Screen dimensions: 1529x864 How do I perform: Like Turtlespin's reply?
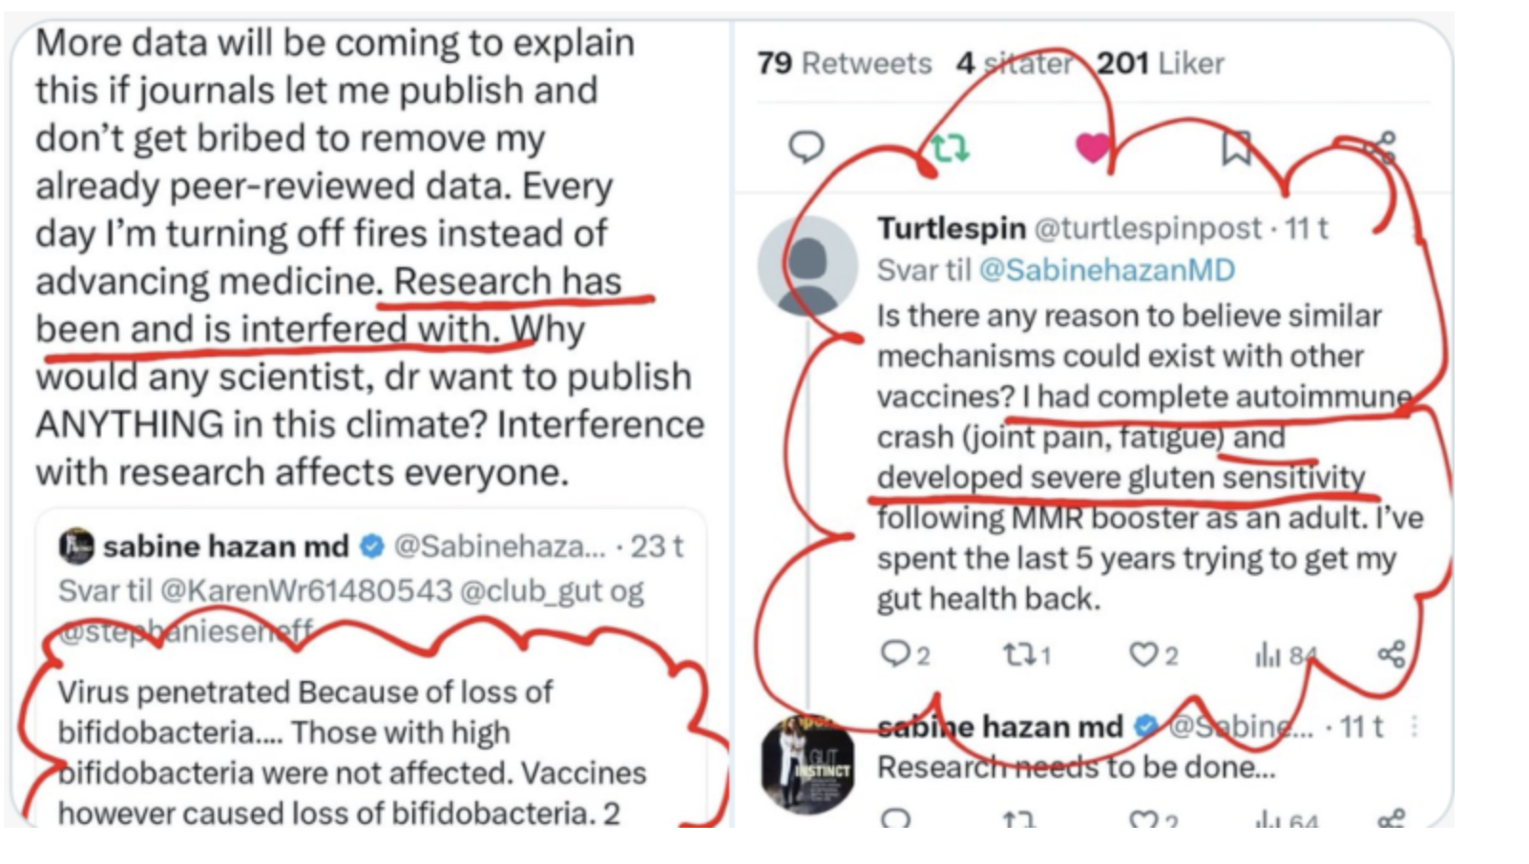coord(1142,654)
